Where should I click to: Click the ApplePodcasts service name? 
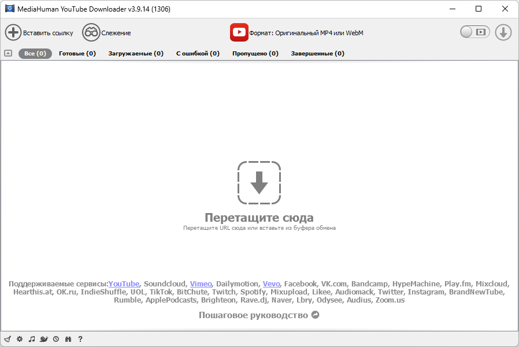[x=171, y=300]
